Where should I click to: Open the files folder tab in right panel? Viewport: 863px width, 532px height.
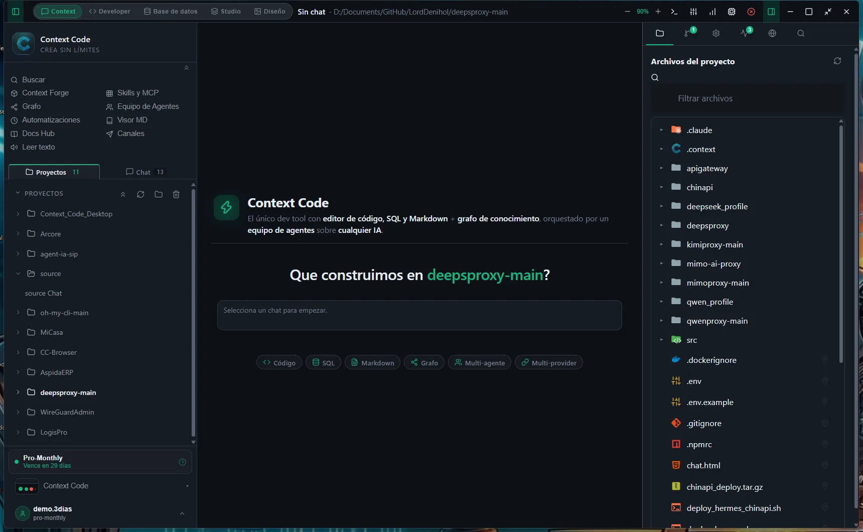point(660,33)
